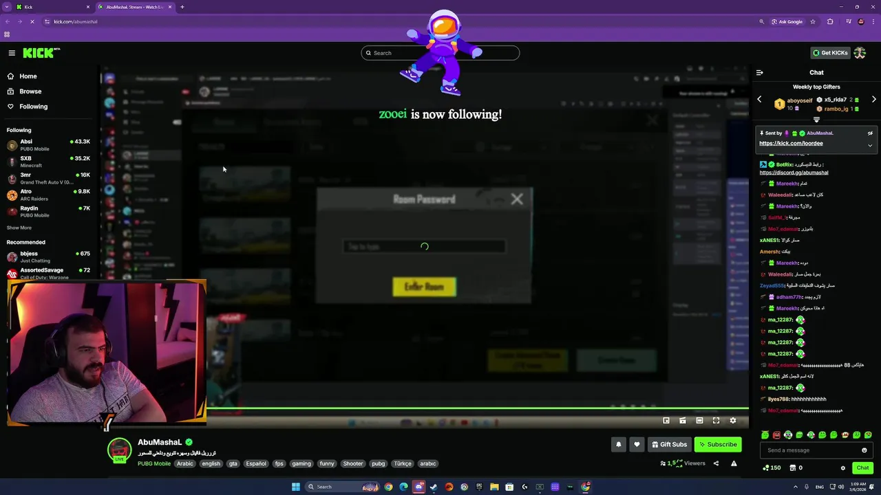This screenshot has width=881, height=495.
Task: Click the Gift Subs button
Action: tap(669, 444)
